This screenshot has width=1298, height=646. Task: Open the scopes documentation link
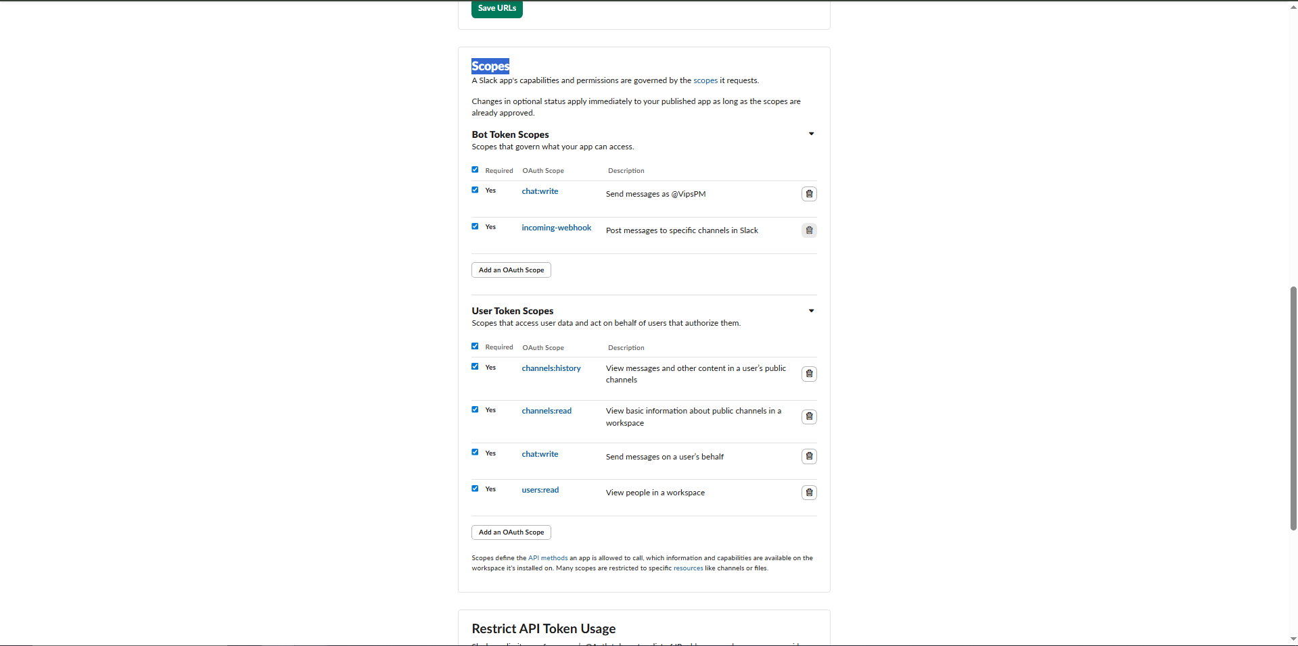705,80
